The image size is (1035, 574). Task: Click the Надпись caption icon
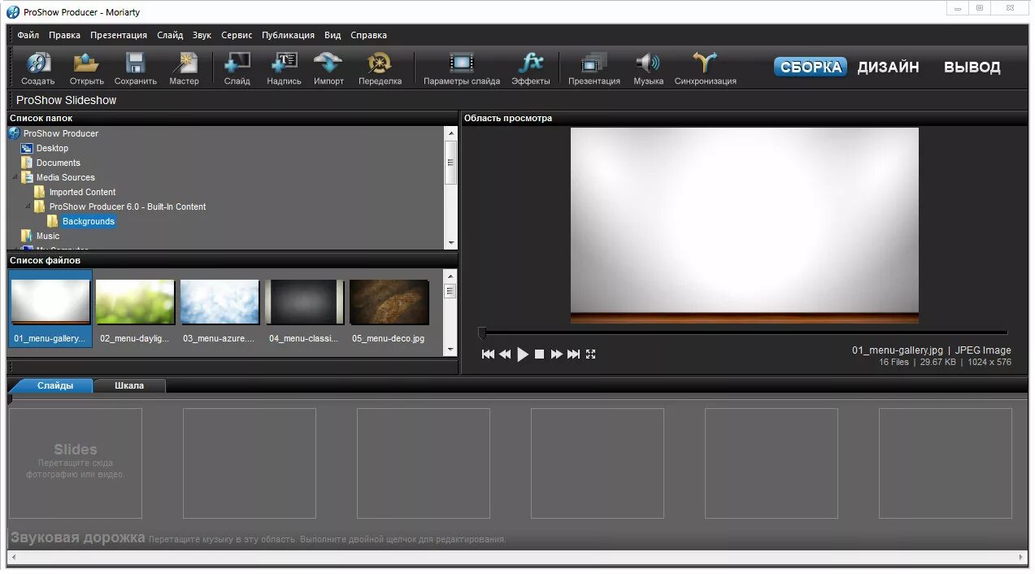[x=283, y=63]
